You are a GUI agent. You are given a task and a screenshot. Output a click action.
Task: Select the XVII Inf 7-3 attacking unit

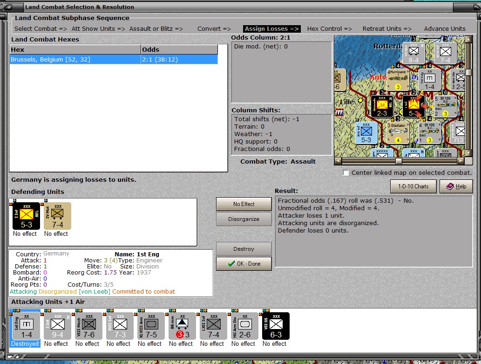pos(120,326)
